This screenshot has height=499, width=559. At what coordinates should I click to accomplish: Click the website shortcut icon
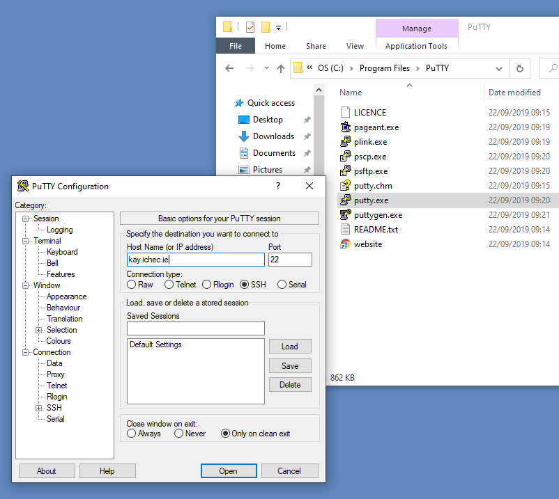point(345,244)
